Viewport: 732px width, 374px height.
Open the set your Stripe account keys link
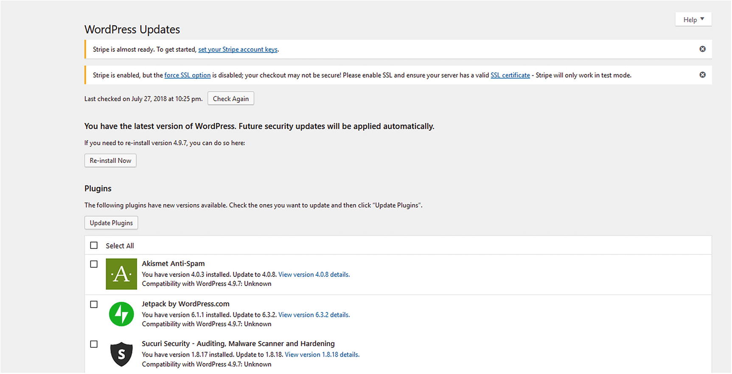click(x=238, y=50)
